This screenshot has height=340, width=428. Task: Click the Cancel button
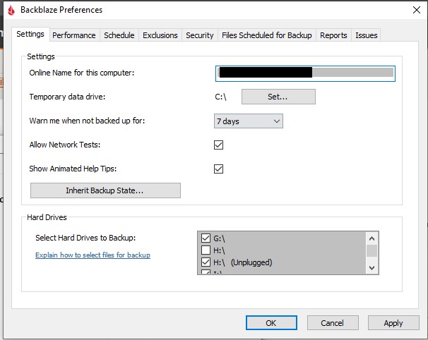tap(333, 323)
